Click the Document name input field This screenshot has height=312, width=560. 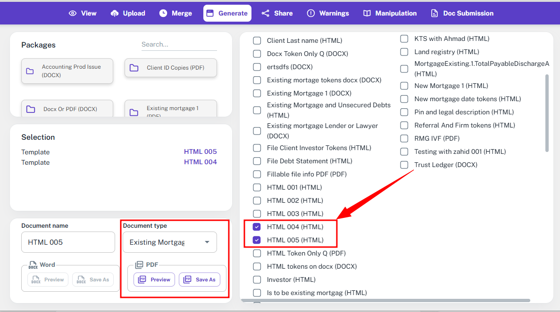pyautogui.click(x=68, y=242)
